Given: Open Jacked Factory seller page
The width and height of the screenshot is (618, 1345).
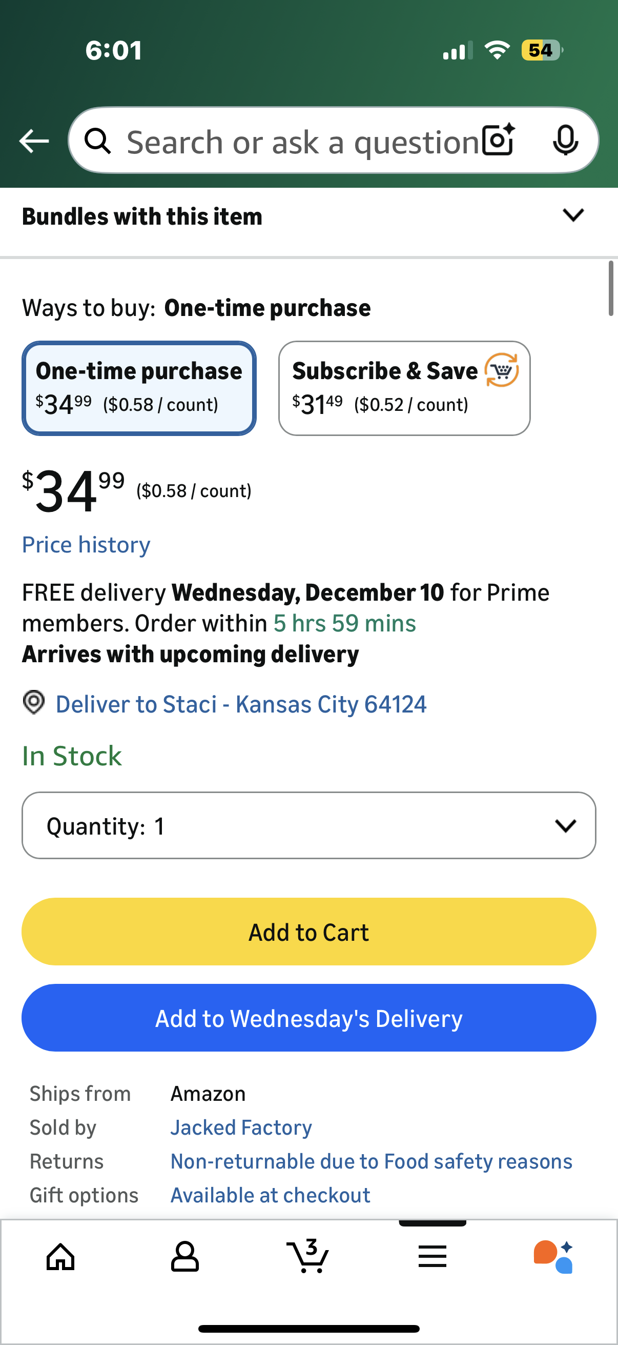Looking at the screenshot, I should click(241, 1128).
